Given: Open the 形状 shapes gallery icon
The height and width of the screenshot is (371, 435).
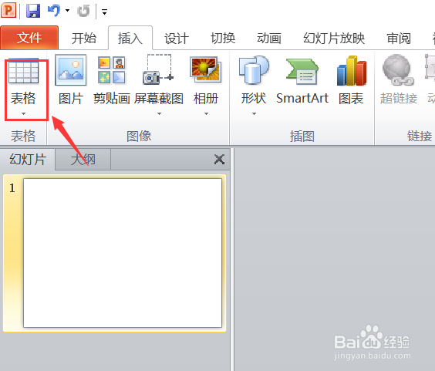Looking at the screenshot, I should 254,70.
